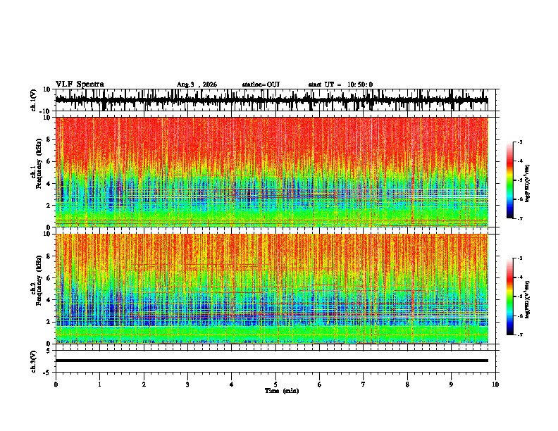Click the 6 kHz tick on ch.2 spectrogram

tap(49, 278)
